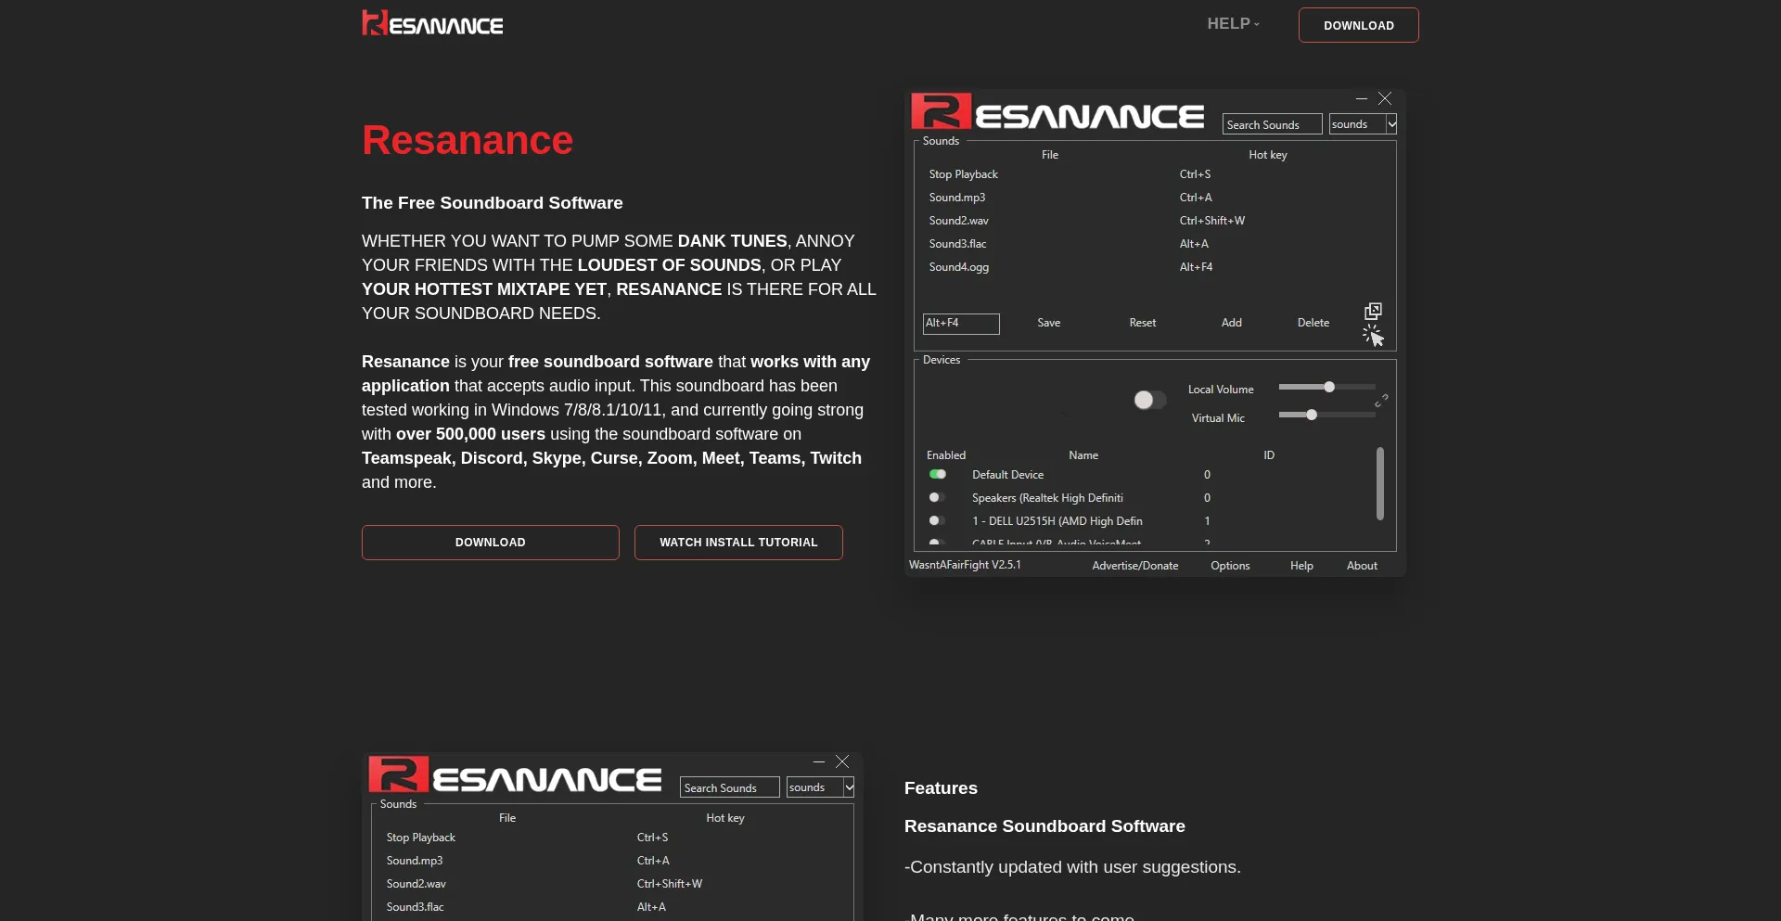This screenshot has height=921, width=1781.
Task: Click the Hot key column header in the upper app screenshot
Action: (1267, 155)
